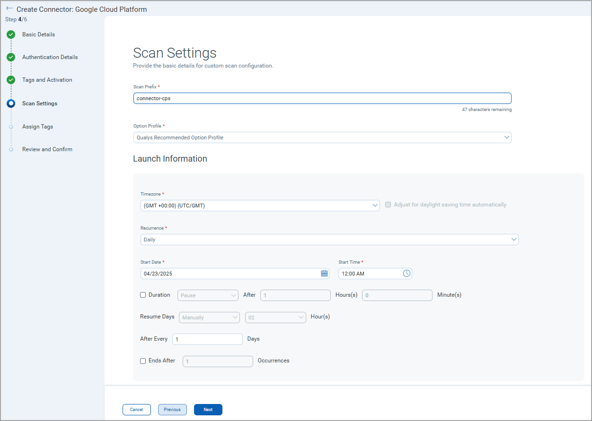Screen dimensions: 592x421
Task: Open the Start Date calendar picker icon
Action: (x=324, y=274)
